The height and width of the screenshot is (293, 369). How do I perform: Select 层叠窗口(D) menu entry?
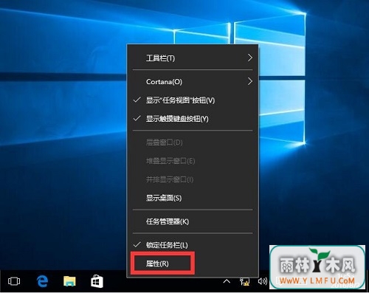coord(193,142)
